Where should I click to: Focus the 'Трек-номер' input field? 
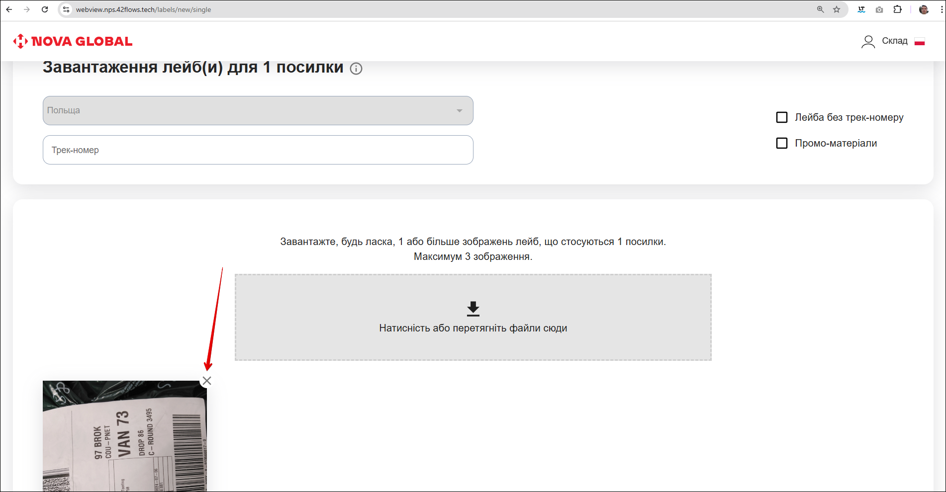point(258,150)
